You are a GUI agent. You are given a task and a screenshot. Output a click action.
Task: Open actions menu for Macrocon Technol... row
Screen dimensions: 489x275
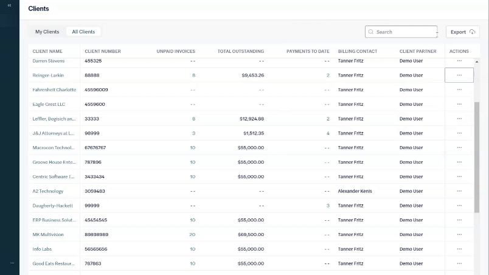(459, 148)
